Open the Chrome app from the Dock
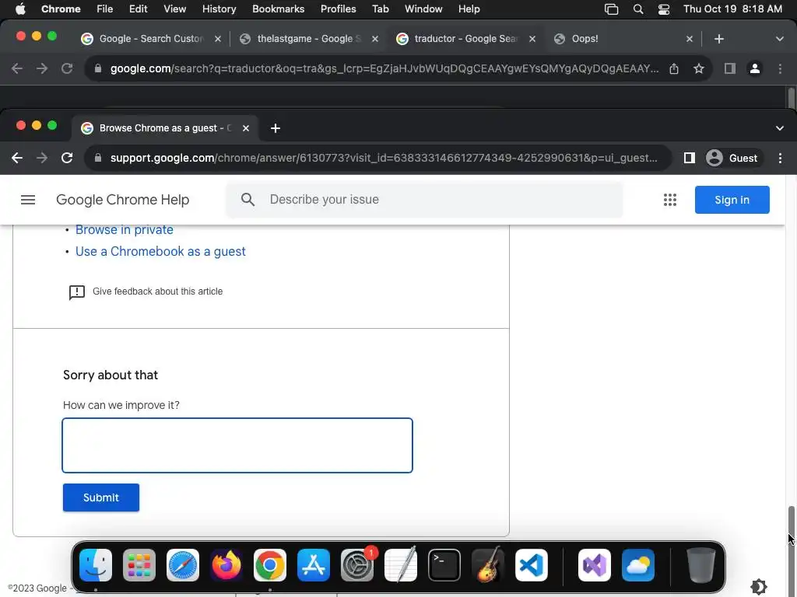 point(270,564)
